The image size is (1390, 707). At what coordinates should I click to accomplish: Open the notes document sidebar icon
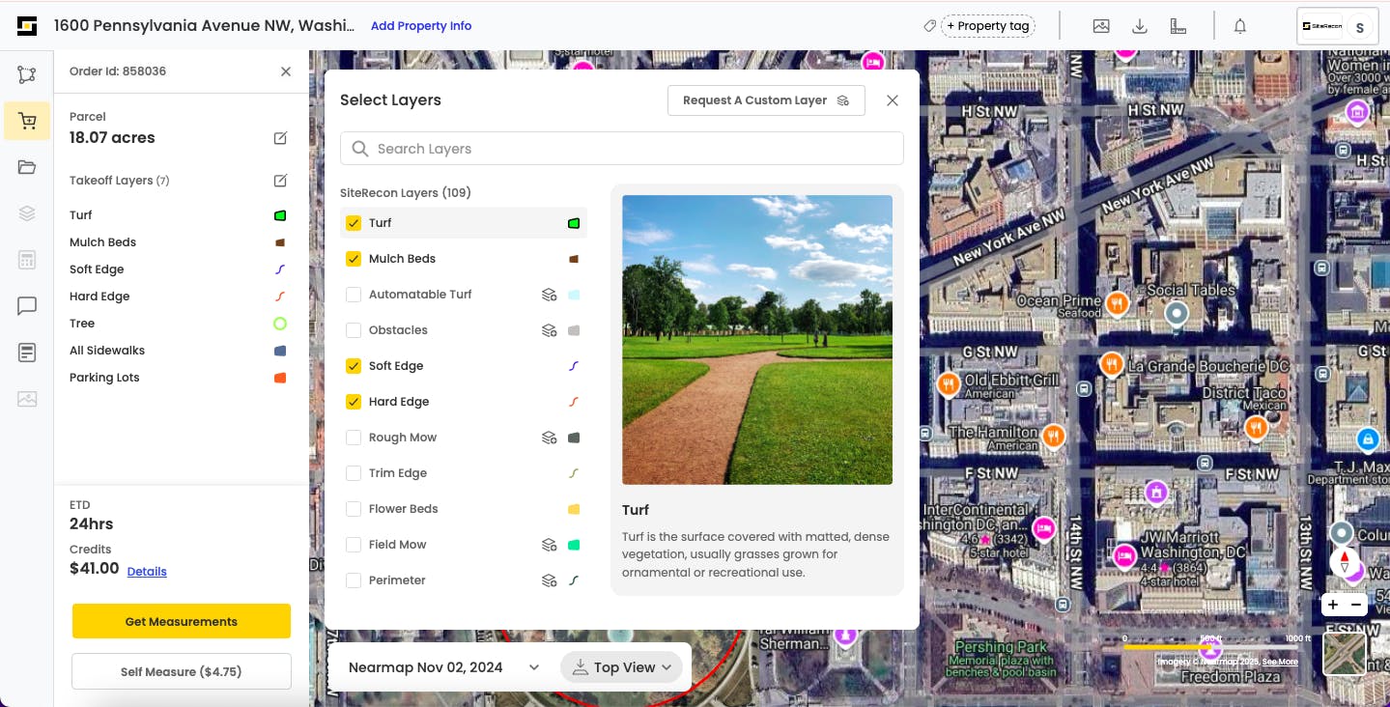27,353
